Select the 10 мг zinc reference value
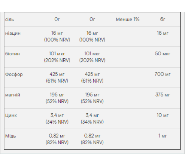Image resolution: width=185 pixels, height=166 pixels. (x=162, y=115)
